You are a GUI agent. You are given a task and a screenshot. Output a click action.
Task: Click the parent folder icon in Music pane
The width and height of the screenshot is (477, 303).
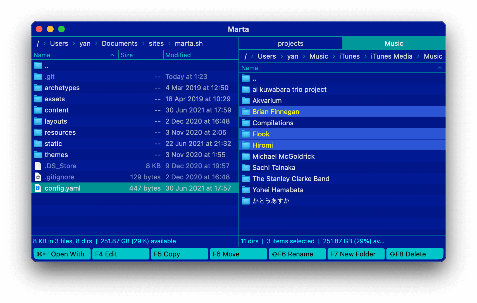pos(246,78)
